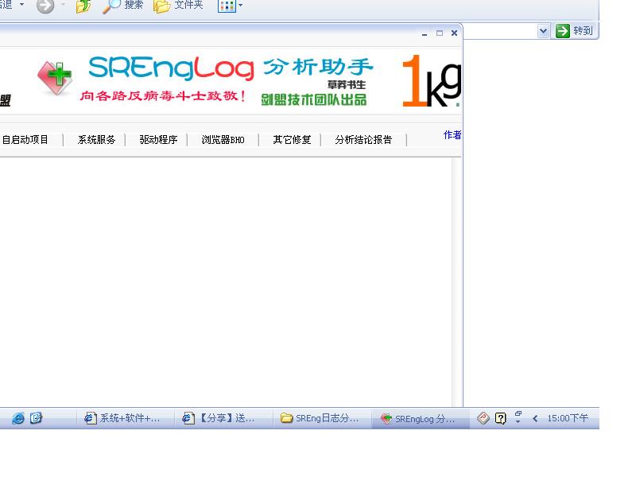This screenshot has width=636, height=477.
Task: Switch to 系统+软件+... taskbar window
Action: click(x=125, y=418)
